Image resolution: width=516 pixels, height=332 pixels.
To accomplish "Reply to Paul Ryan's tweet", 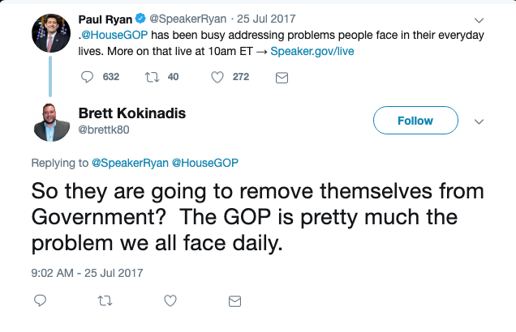I will pos(88,77).
